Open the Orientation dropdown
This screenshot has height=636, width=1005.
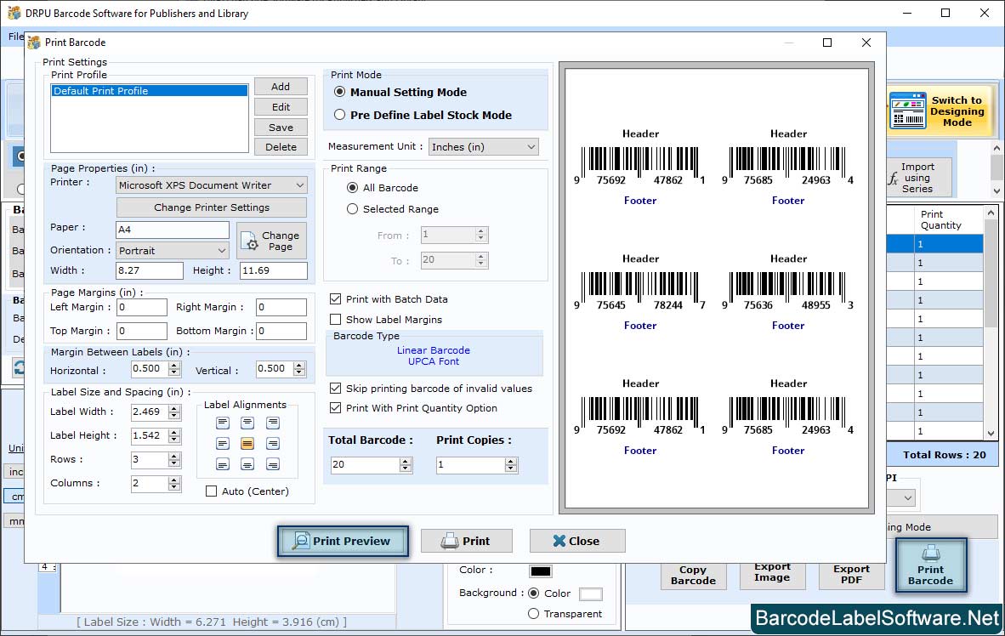173,251
